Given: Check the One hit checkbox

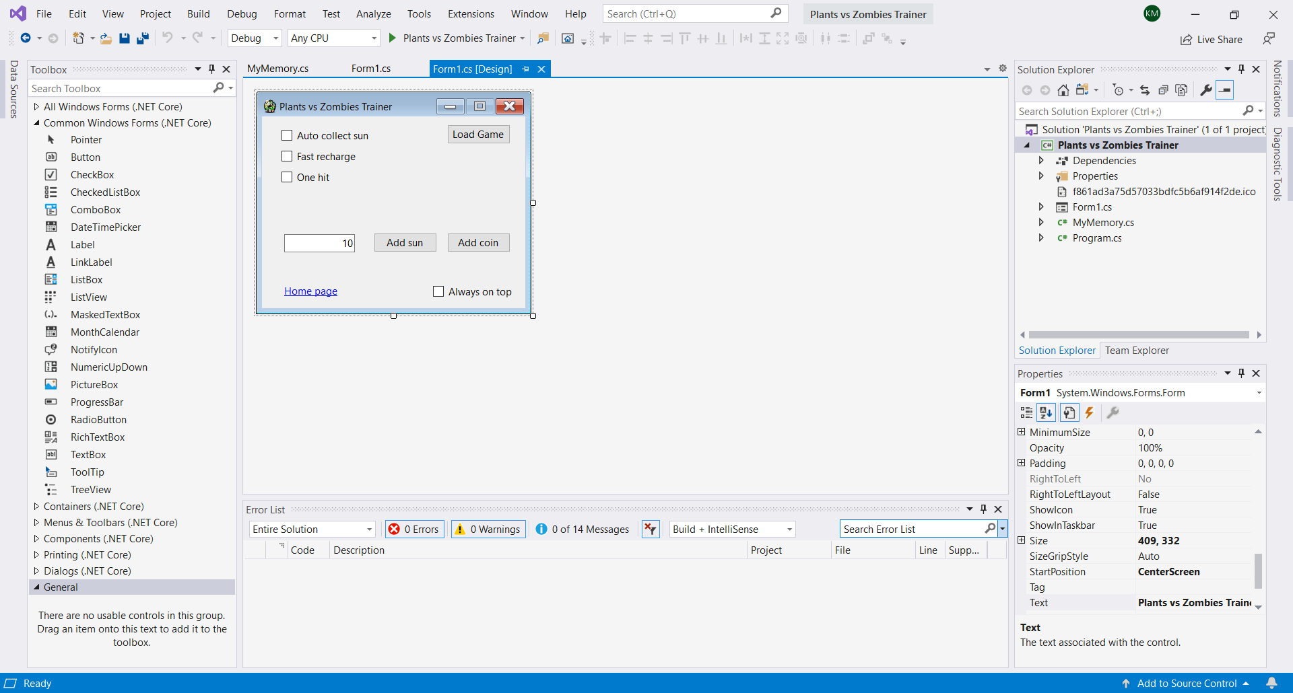Looking at the screenshot, I should pos(287,177).
